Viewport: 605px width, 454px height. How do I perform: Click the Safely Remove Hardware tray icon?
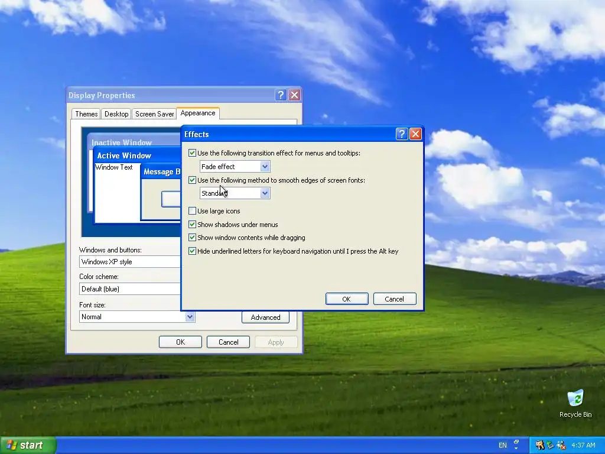[x=550, y=445]
